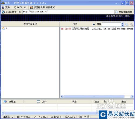The width and height of the screenshot is (135, 119).
Task: Click the 虚拟文件系统 panel header
Action: [30, 24]
